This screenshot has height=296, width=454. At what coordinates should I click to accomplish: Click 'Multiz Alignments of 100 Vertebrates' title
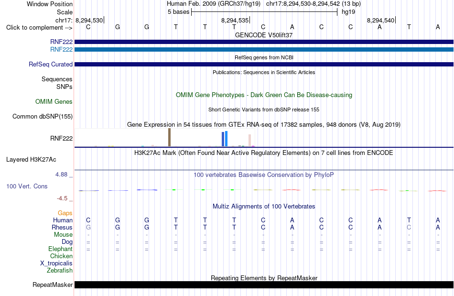pyautogui.click(x=264, y=206)
